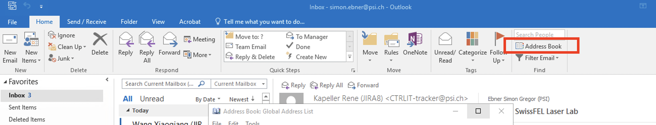Open Edit menu in Address Book window

coord(233,123)
